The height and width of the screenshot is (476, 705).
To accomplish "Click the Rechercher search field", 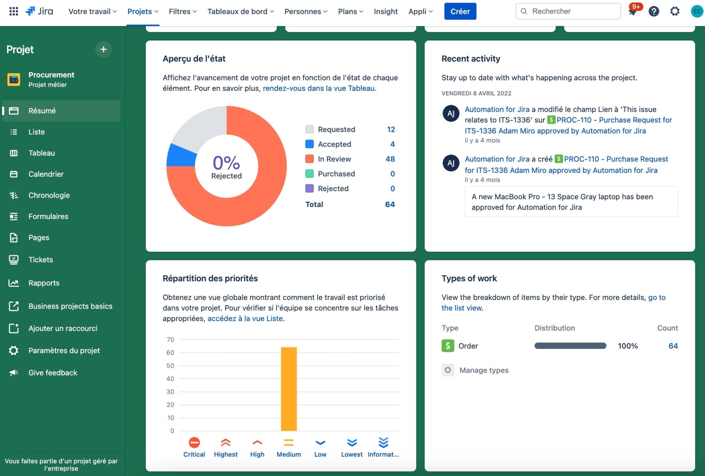I will [x=568, y=11].
